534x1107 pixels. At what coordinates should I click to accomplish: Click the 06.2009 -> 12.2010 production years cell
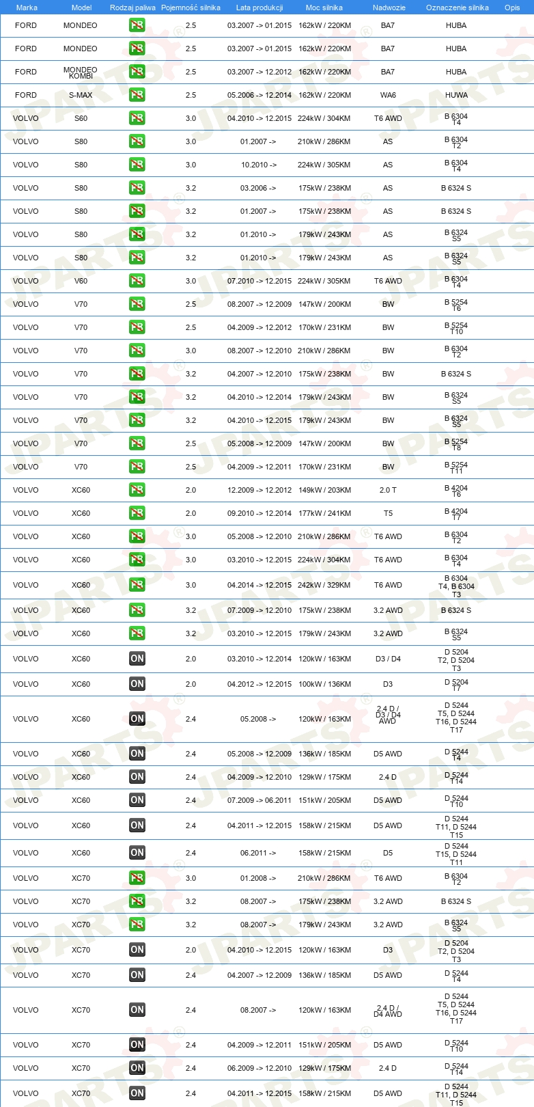[259, 1068]
